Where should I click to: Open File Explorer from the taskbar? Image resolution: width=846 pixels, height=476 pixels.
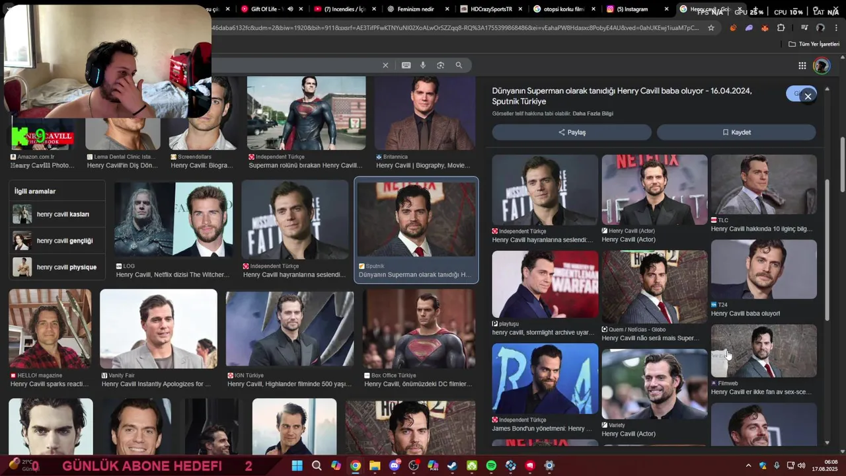click(375, 465)
